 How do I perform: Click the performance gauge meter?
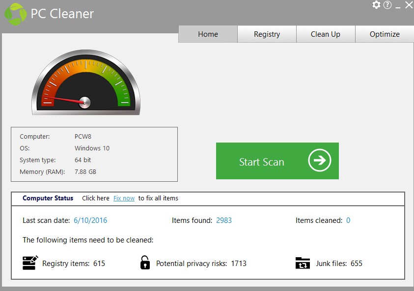86,82
